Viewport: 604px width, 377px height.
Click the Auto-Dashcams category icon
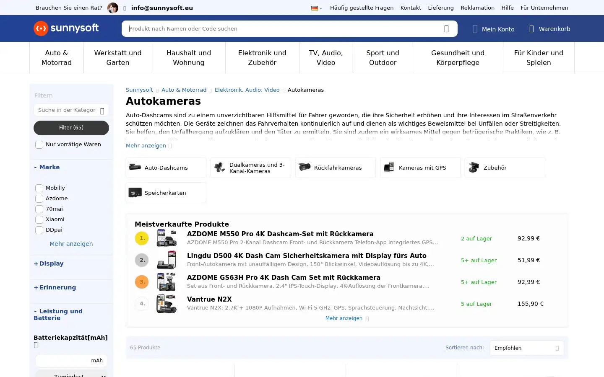(135, 167)
